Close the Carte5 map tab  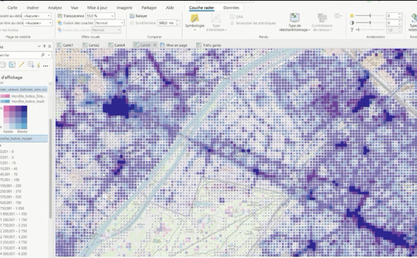click(155, 45)
